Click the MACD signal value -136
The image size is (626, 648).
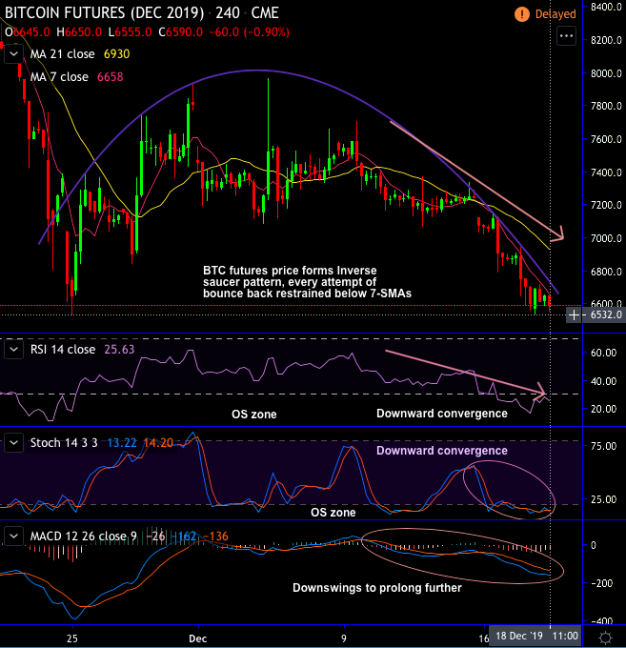tap(215, 537)
